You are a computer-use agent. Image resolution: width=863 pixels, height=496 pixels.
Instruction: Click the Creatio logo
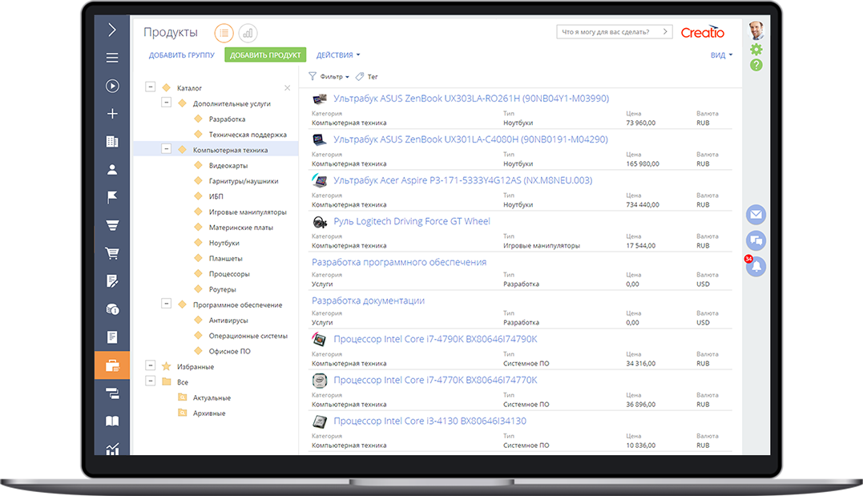click(x=703, y=33)
